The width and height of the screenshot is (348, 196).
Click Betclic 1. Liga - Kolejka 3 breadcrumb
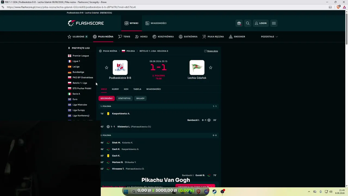[x=154, y=51]
